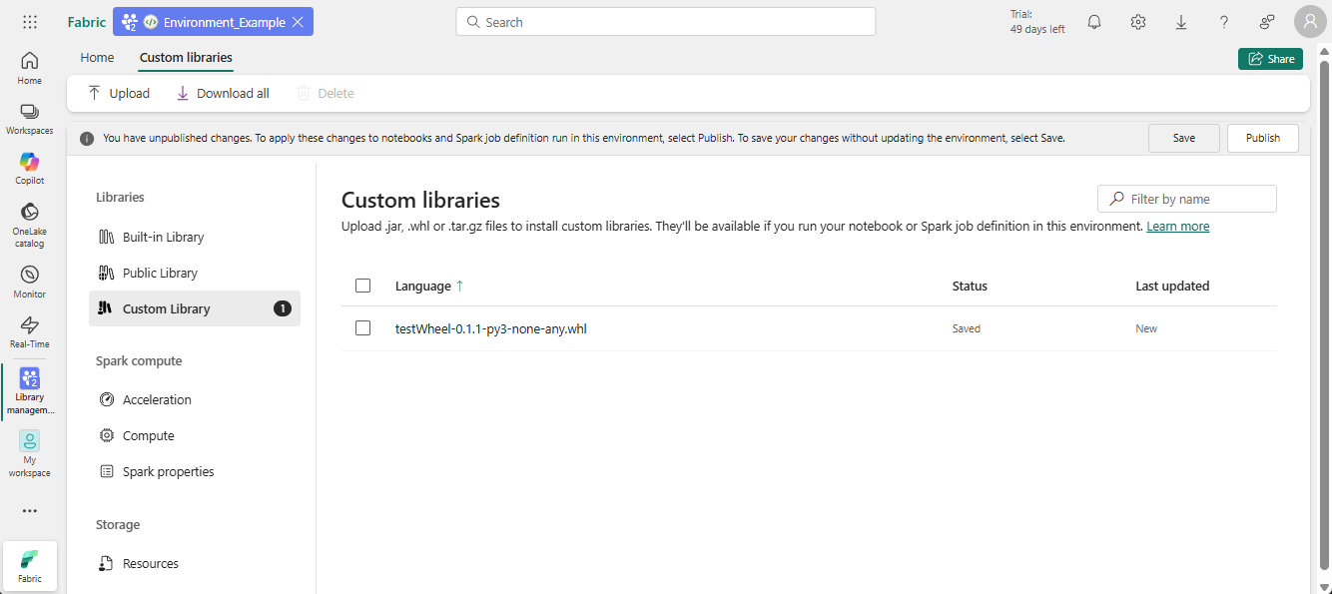
Task: Click the Fabric experience switcher icon
Action: click(30, 566)
